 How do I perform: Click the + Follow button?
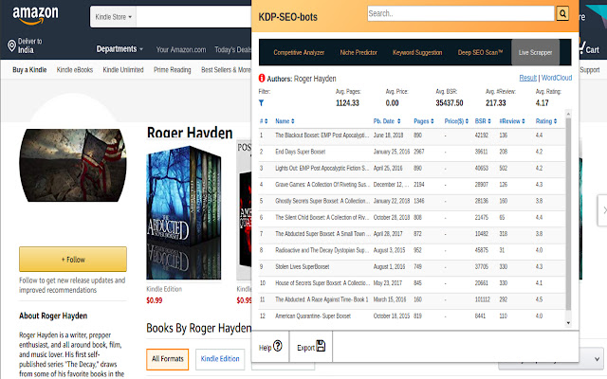coord(73,259)
